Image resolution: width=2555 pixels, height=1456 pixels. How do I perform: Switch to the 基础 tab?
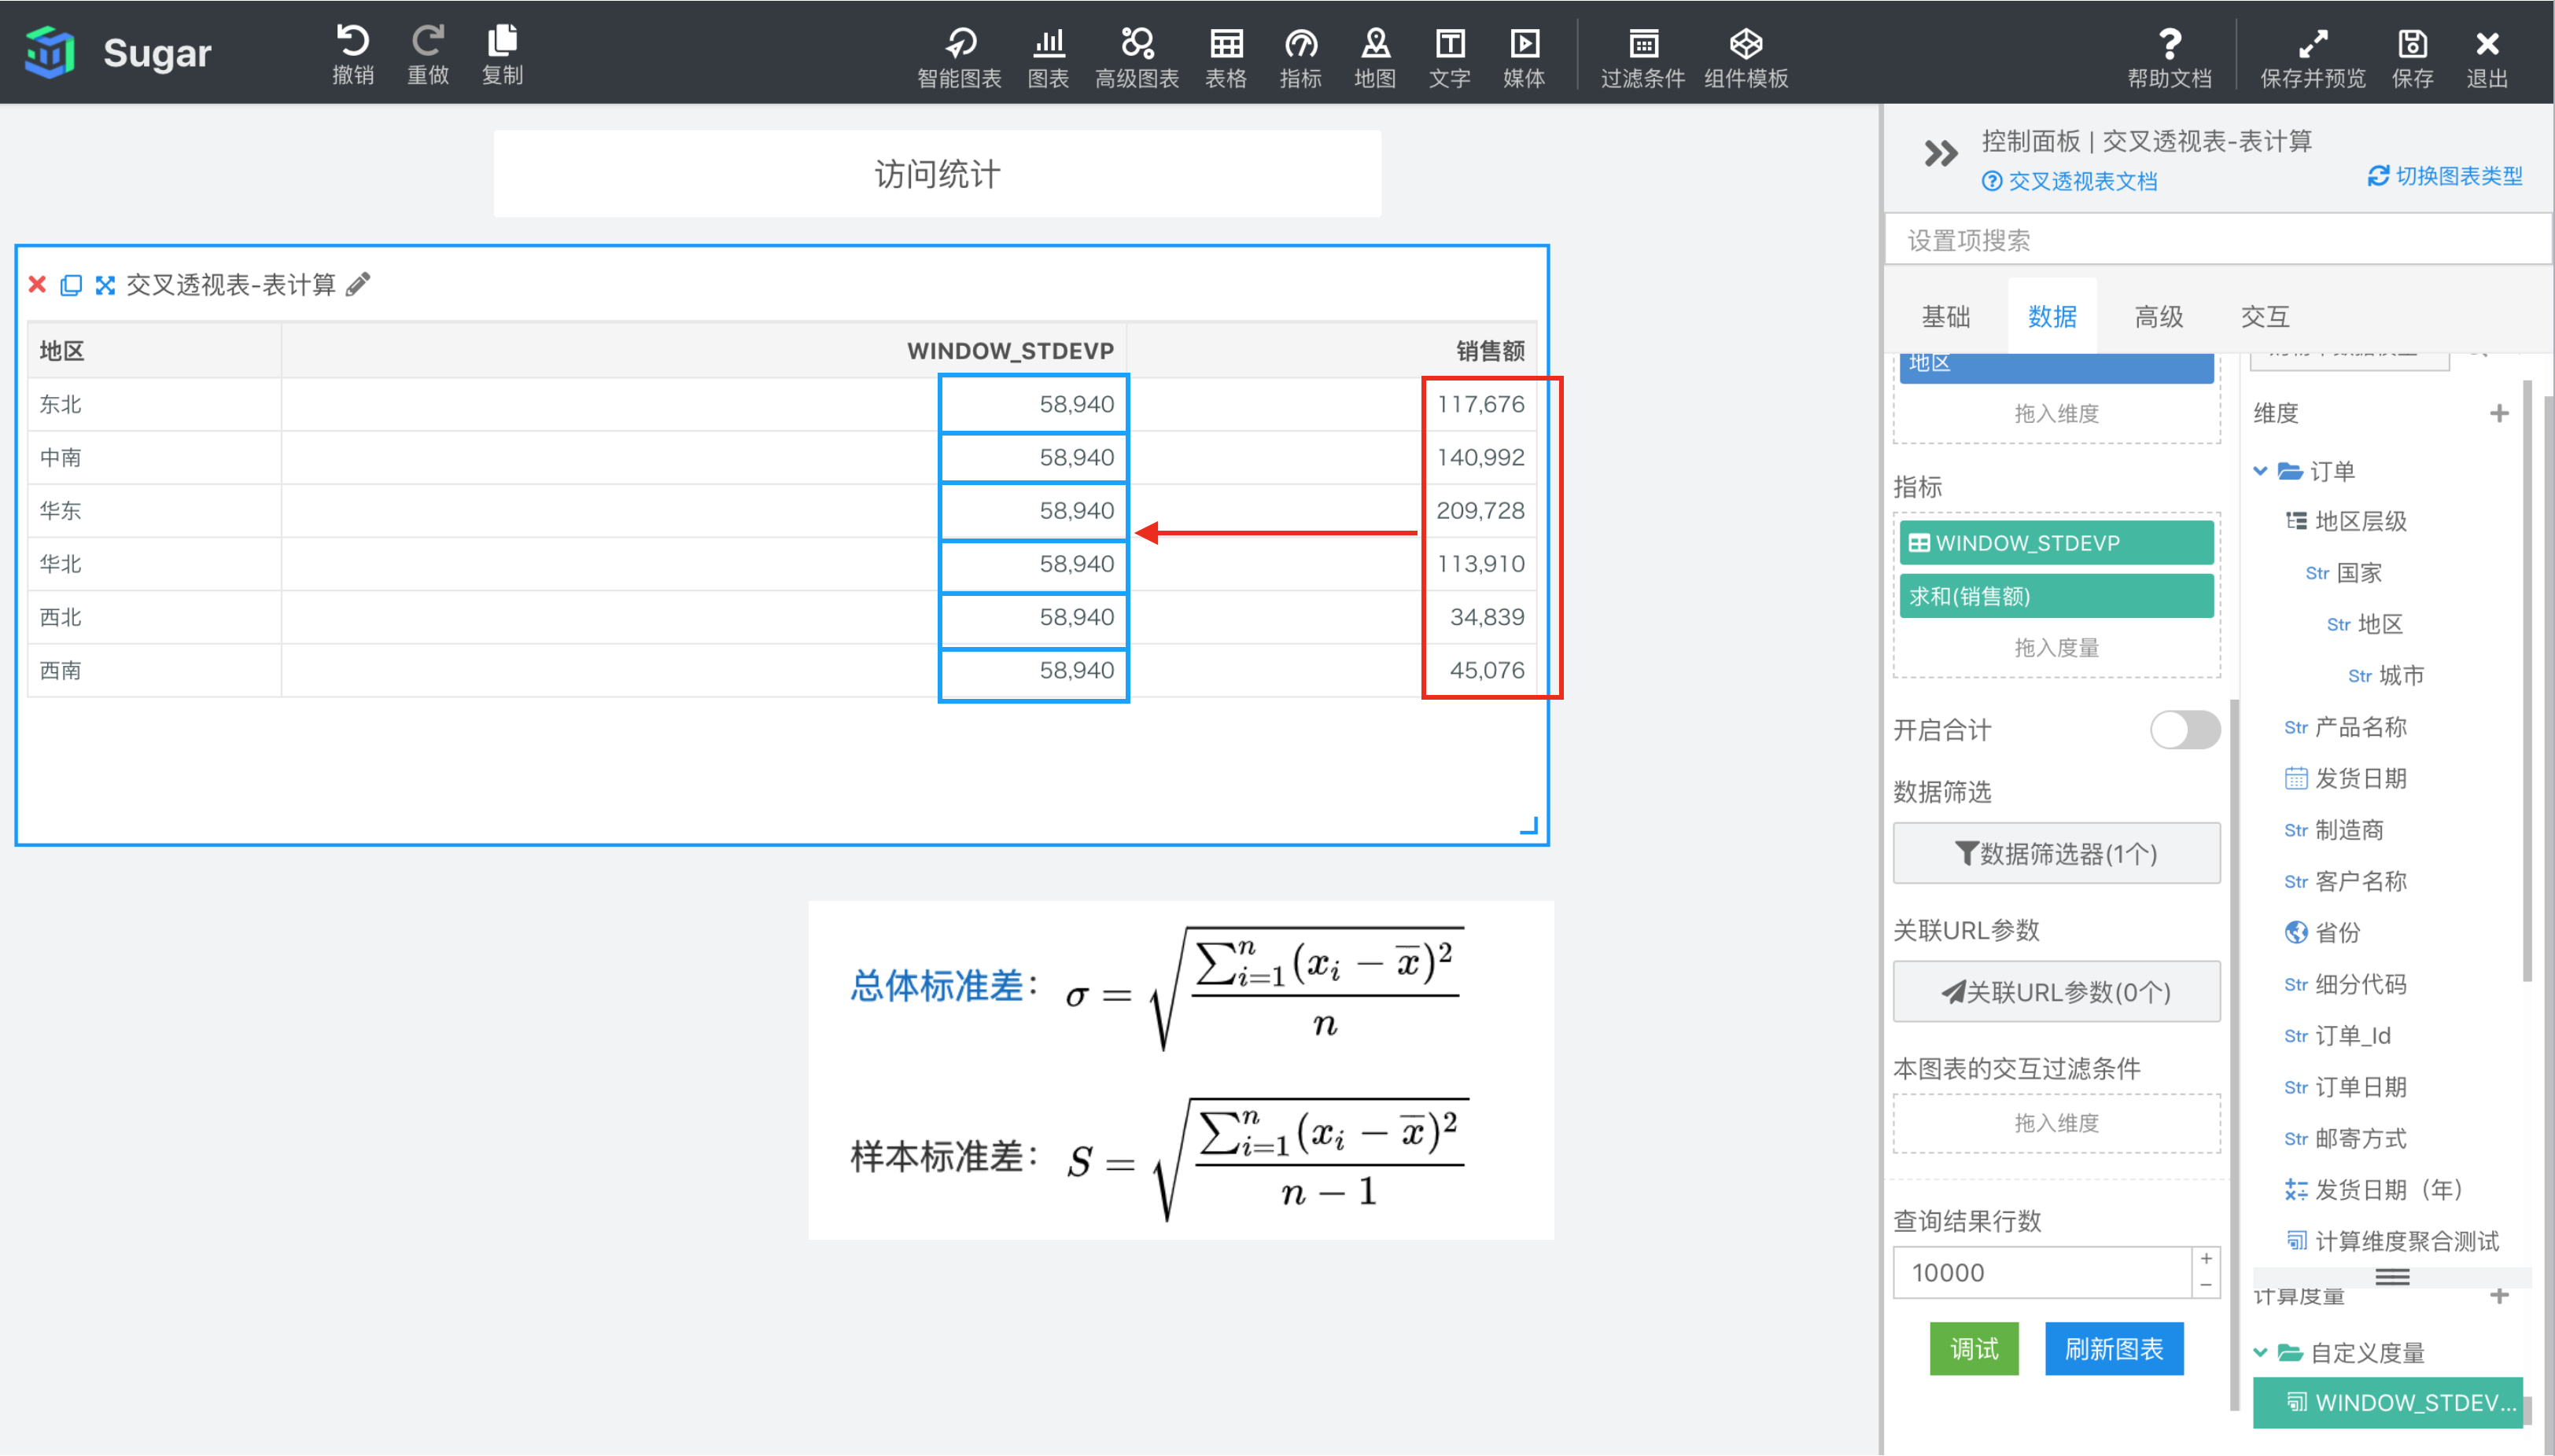click(x=1946, y=317)
